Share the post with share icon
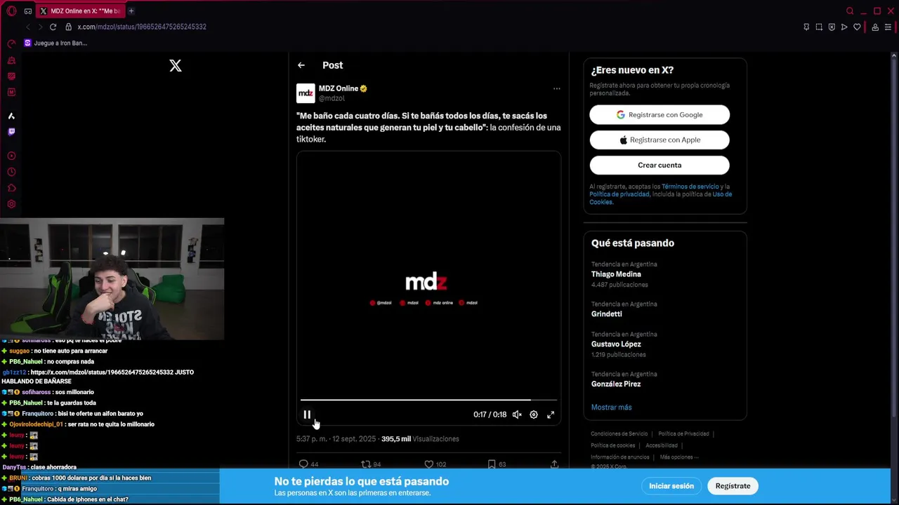Image resolution: width=899 pixels, height=505 pixels. pos(554,464)
